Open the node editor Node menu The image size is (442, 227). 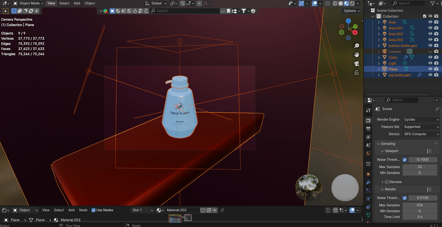coord(83,210)
